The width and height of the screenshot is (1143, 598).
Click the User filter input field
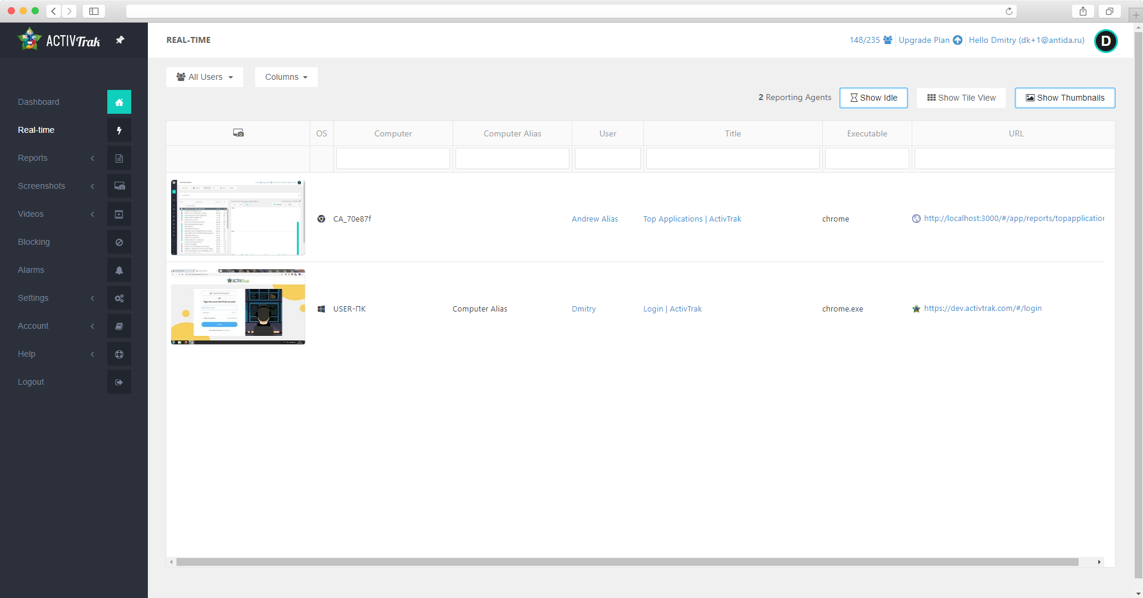(x=608, y=158)
